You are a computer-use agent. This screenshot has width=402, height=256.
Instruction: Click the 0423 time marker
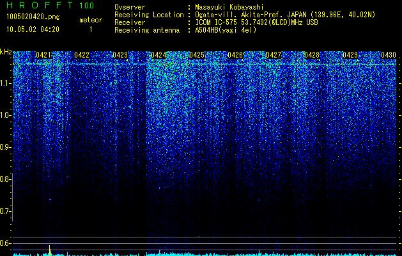120,55
